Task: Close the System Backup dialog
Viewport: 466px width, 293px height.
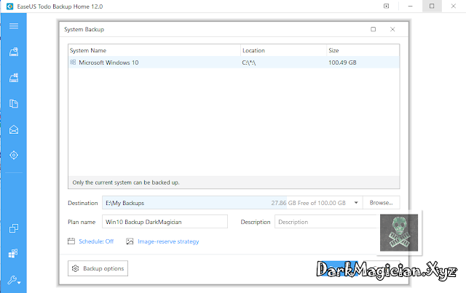Action: point(392,29)
